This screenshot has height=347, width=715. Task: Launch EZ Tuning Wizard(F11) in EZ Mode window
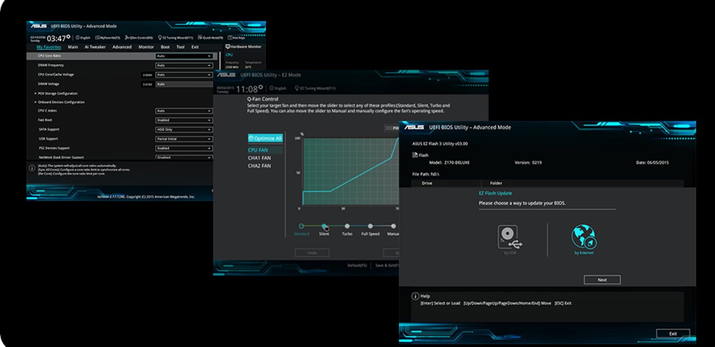315,88
